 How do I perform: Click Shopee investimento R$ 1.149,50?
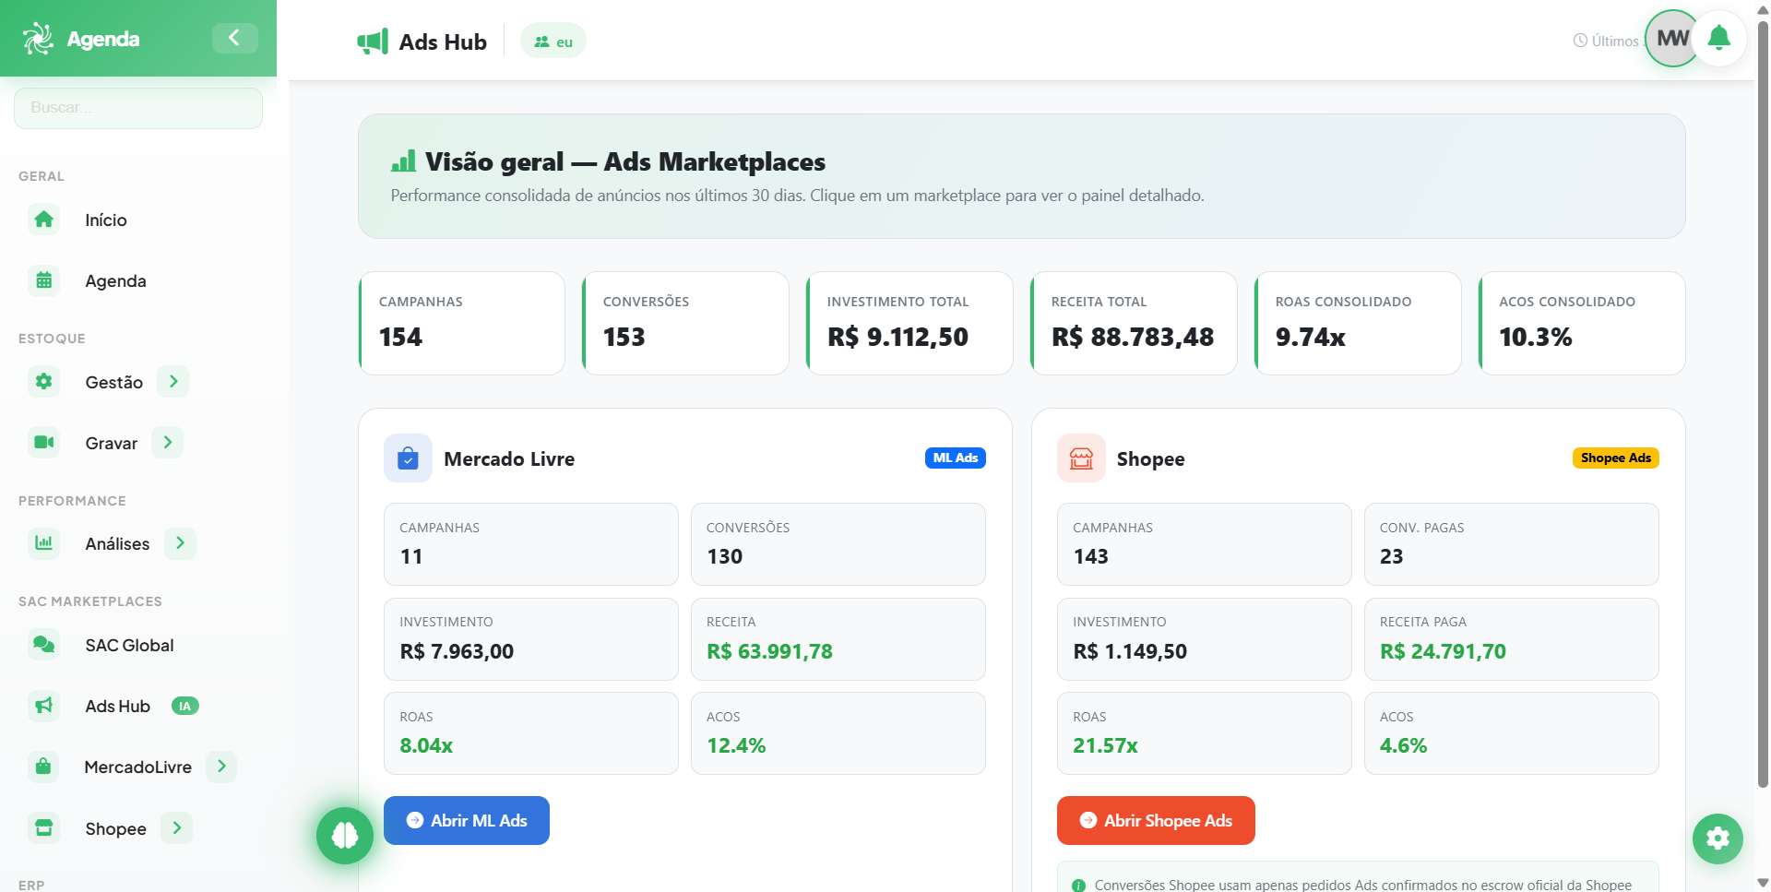(x=1130, y=651)
